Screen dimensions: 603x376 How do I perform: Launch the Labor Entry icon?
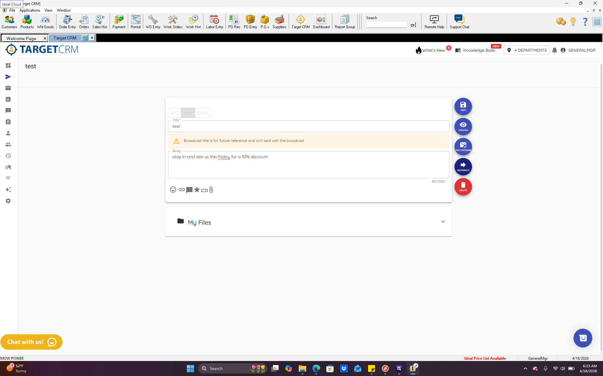(215, 22)
